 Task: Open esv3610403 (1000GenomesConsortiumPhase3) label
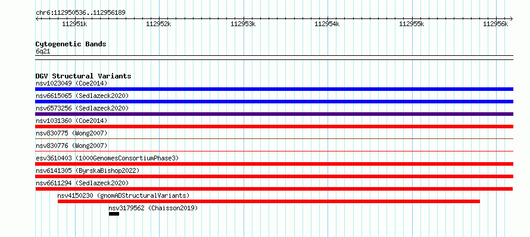[107, 158]
